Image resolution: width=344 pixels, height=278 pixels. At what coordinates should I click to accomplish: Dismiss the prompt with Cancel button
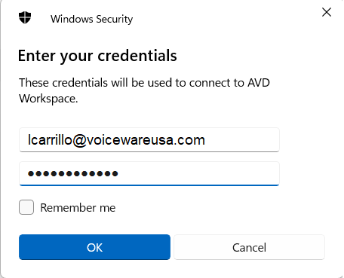pos(249,247)
